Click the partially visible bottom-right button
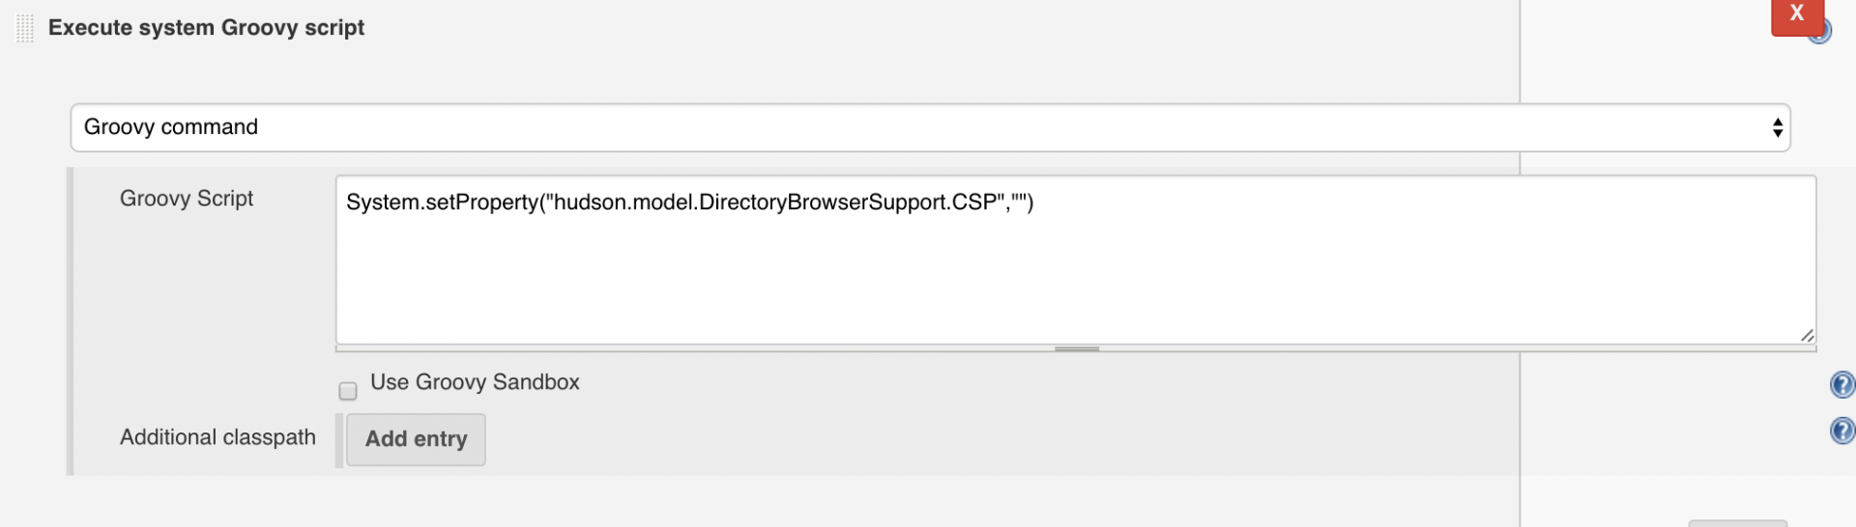The height and width of the screenshot is (527, 1856). pos(1738,523)
